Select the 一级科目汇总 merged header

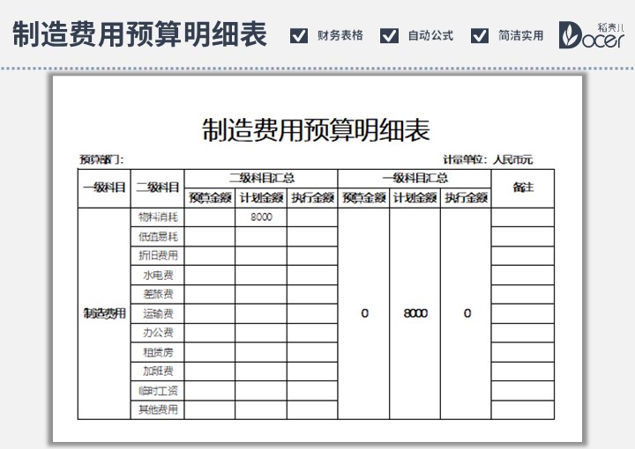coord(415,178)
